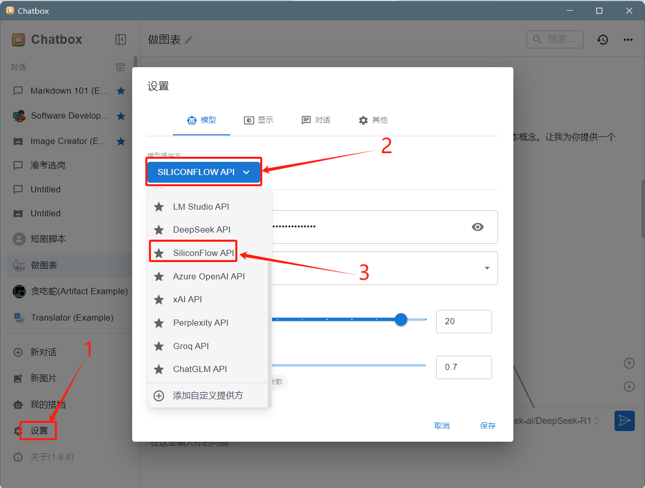This screenshot has height=488, width=645.
Task: Choose 添加自定义提供方 option
Action: [x=207, y=395]
